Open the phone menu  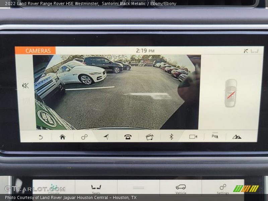[x=128, y=137]
